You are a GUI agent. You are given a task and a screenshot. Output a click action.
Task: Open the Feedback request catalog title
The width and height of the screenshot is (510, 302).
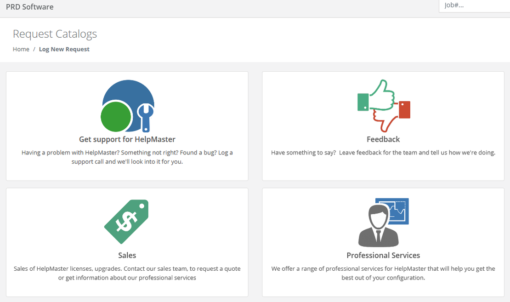pos(383,139)
